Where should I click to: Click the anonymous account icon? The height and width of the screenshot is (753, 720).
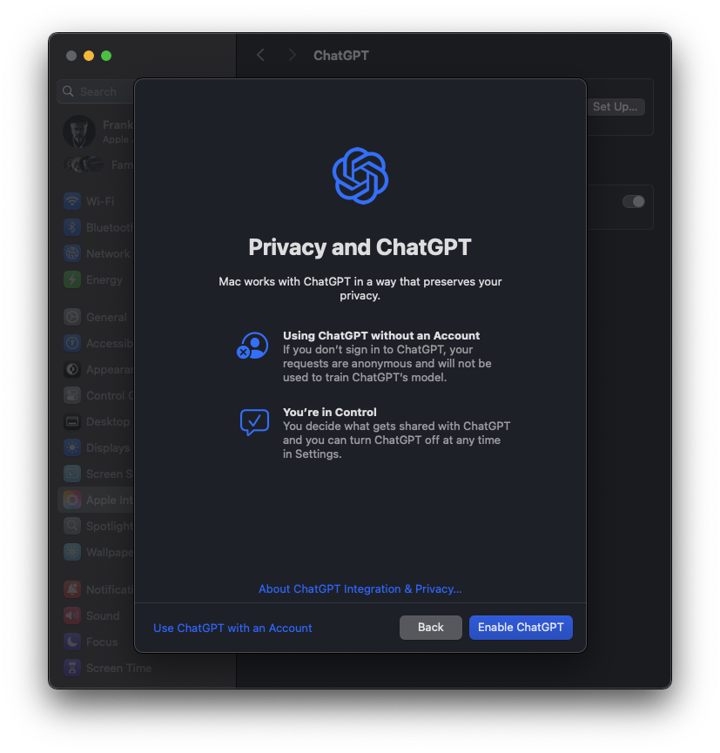click(x=252, y=346)
